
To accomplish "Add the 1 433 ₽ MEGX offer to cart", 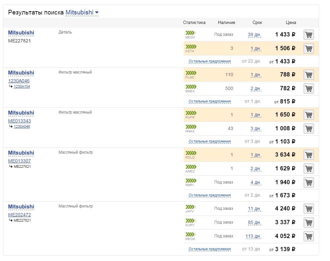I will pos(309,34).
